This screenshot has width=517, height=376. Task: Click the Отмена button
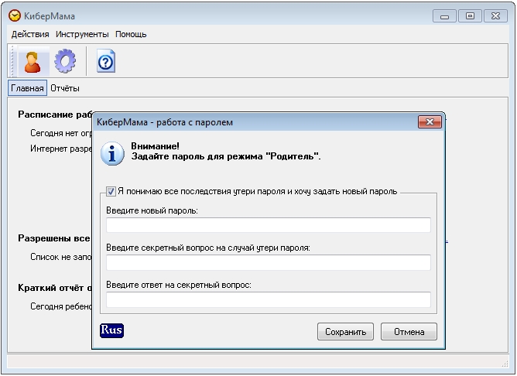pos(409,332)
